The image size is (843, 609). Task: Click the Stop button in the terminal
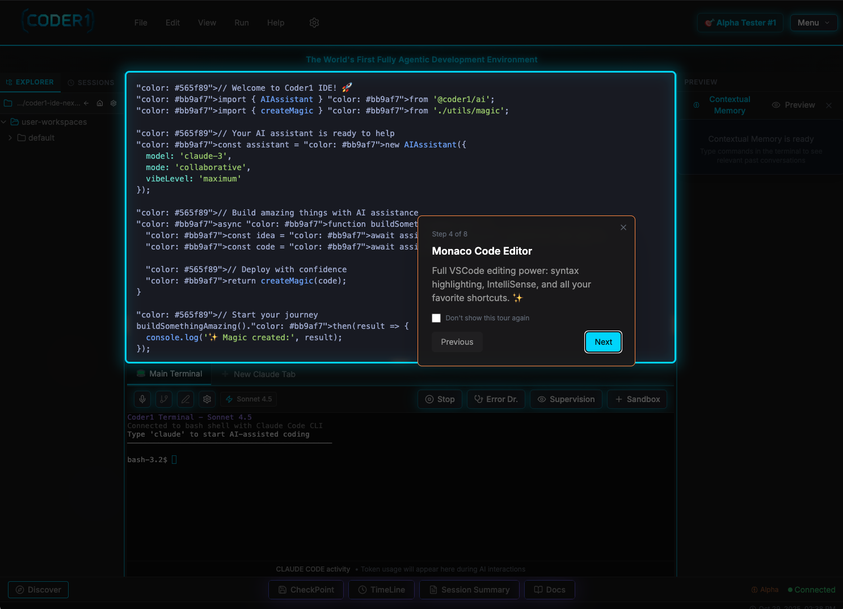[440, 399]
